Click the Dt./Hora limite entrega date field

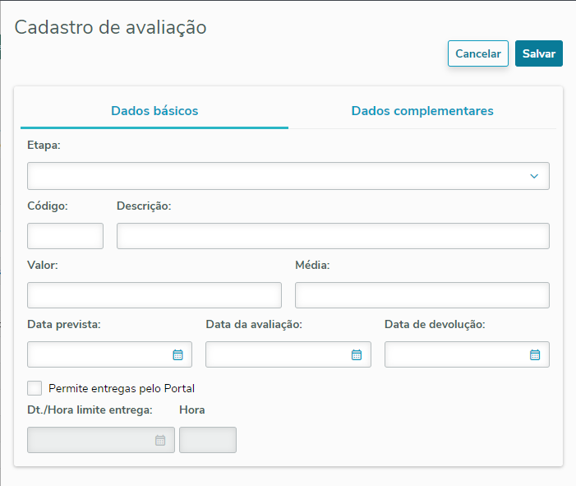coord(90,440)
